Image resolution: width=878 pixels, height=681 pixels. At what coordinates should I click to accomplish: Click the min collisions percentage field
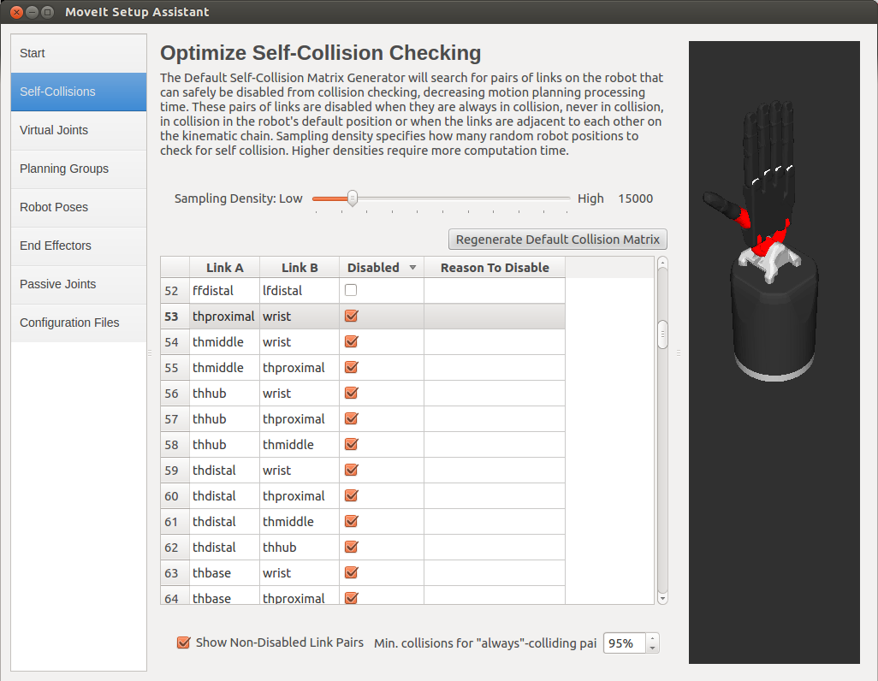(x=624, y=643)
